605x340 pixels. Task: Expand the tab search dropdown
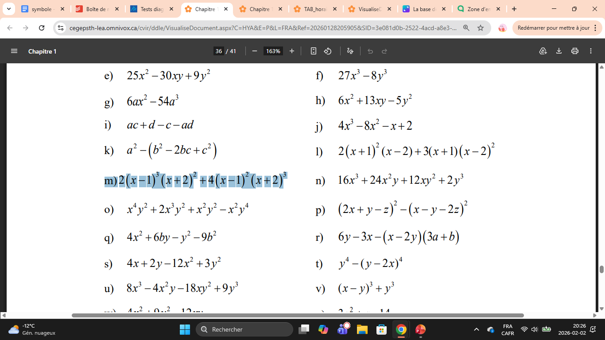click(x=8, y=9)
